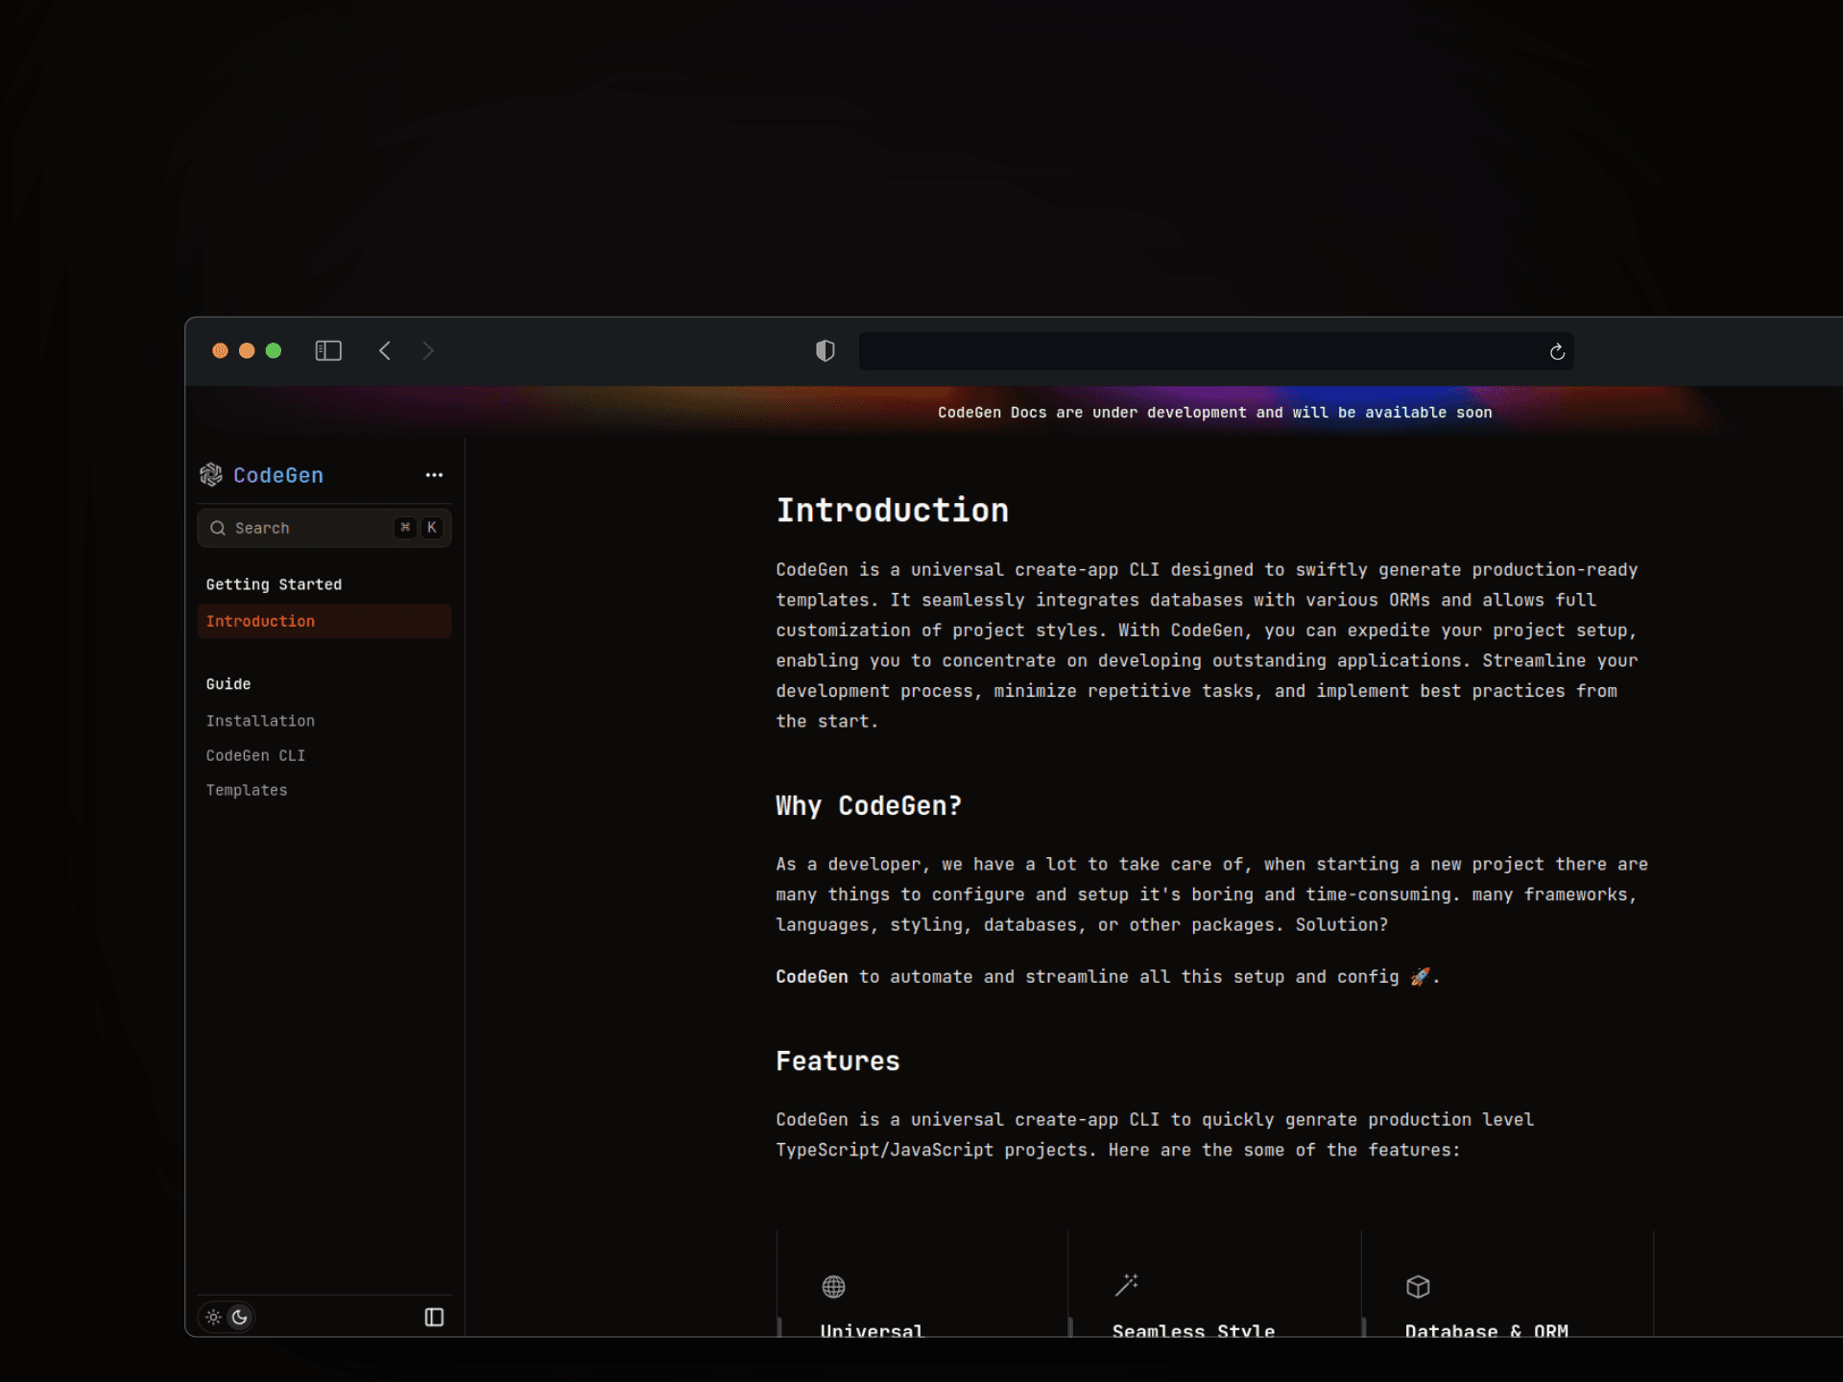Screen dimensions: 1843x1382
Task: Click the CodeGen logo icon in sidebar
Action: coord(210,475)
